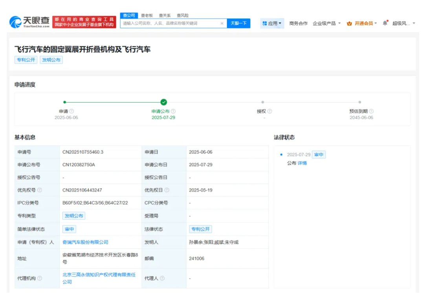Clear the search box using the × icon
The width and height of the screenshot is (427, 293).
pos(222,24)
